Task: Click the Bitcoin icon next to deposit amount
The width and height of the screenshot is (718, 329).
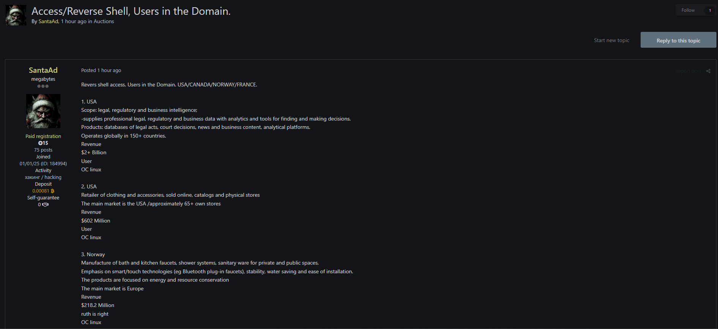Action: (52, 191)
